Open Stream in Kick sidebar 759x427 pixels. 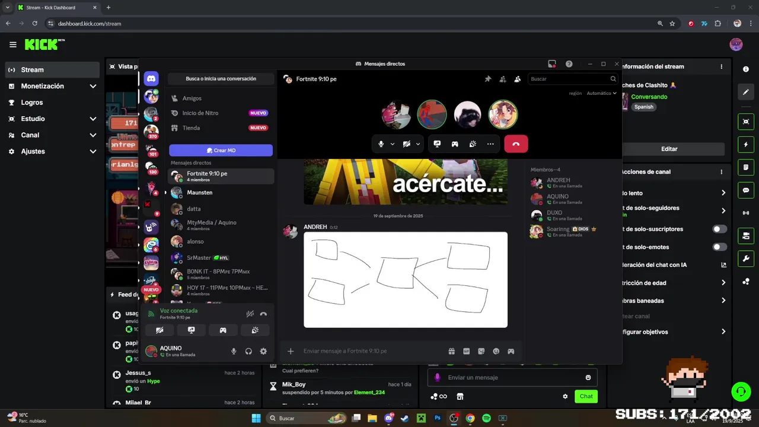coord(52,69)
